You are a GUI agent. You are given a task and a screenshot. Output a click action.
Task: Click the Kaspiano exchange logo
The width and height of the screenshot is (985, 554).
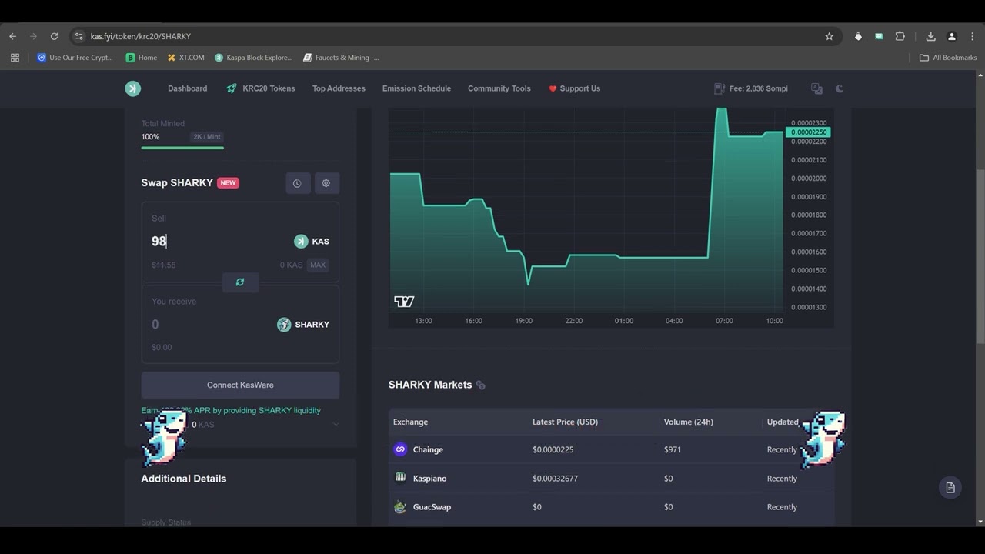[x=400, y=478]
